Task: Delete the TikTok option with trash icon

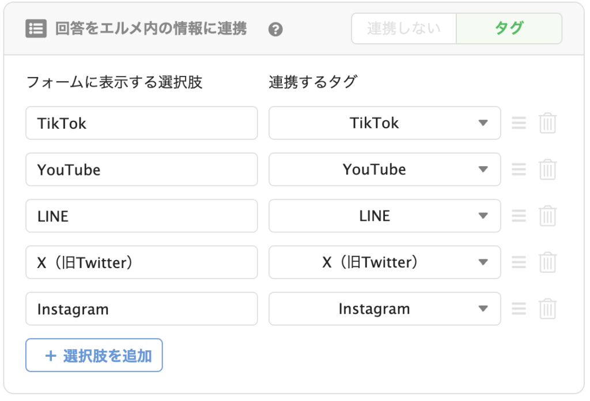Action: click(547, 123)
